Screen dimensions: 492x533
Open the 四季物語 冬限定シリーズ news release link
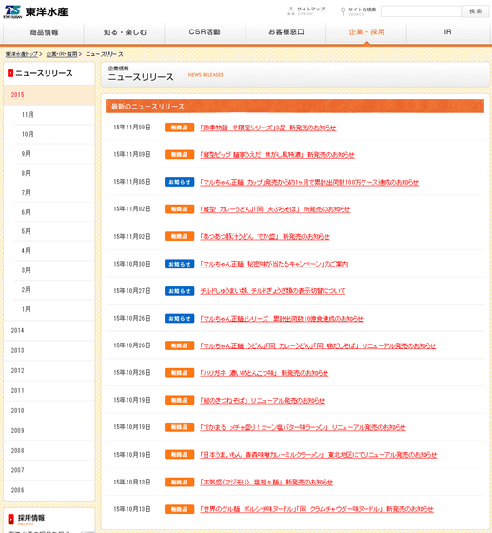(268, 128)
